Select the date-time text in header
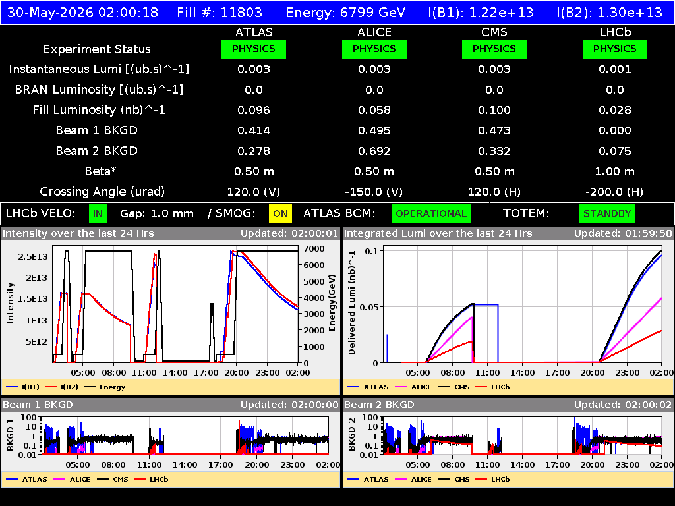 (82, 12)
